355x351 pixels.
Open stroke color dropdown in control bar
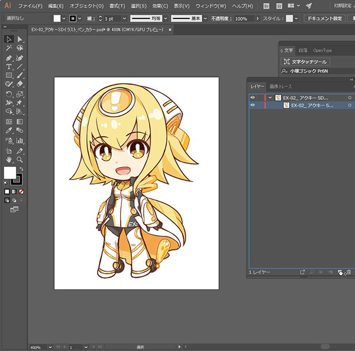pyautogui.click(x=80, y=18)
